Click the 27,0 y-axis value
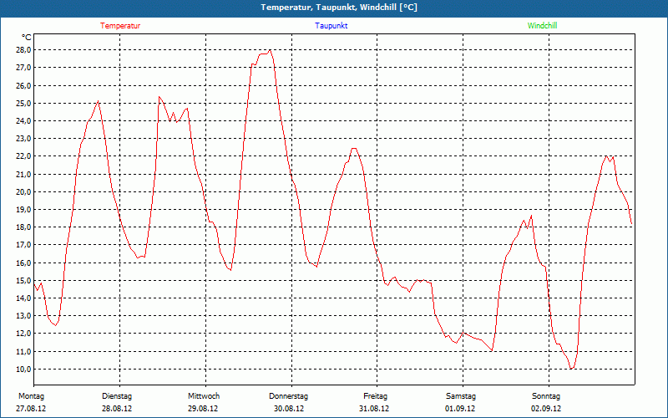This screenshot has height=418, width=668. click(x=24, y=68)
